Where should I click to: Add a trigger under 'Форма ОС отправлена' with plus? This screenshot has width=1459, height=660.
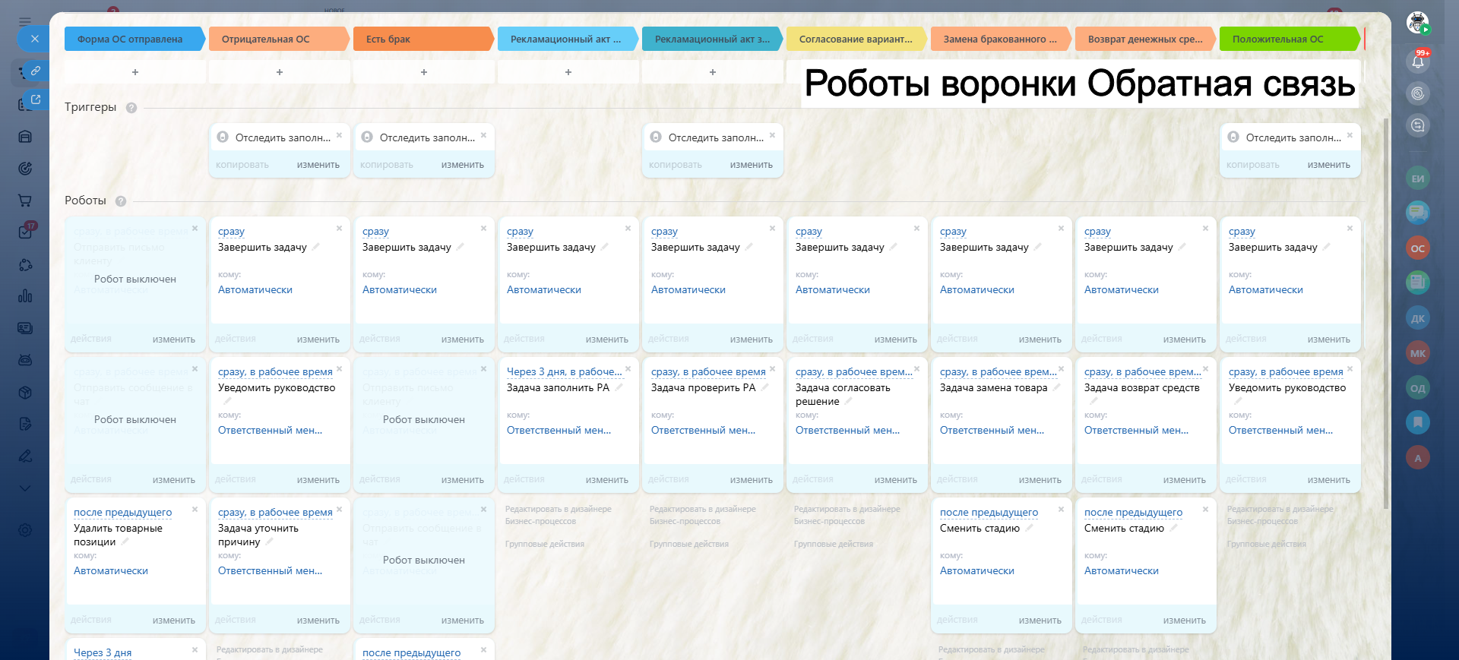135,72
